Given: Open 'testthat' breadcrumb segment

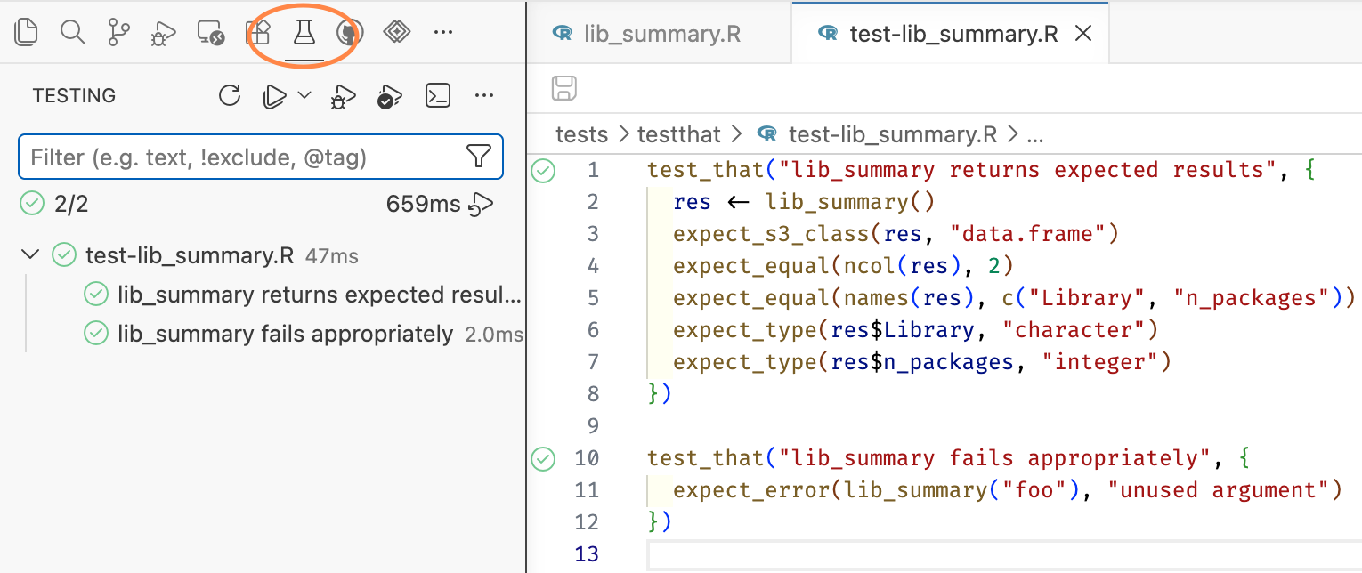Looking at the screenshot, I should click(679, 134).
